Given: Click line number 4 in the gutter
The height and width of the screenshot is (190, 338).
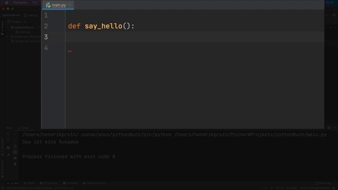Looking at the screenshot, I should pyautogui.click(x=46, y=48).
